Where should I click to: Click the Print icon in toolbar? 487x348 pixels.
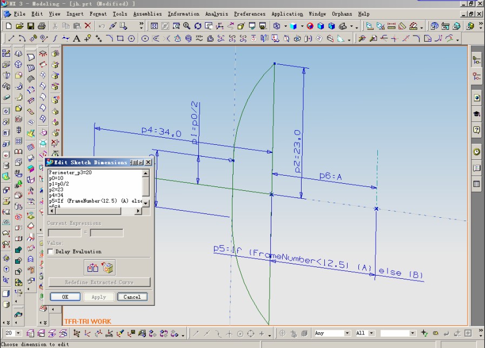coord(41,26)
